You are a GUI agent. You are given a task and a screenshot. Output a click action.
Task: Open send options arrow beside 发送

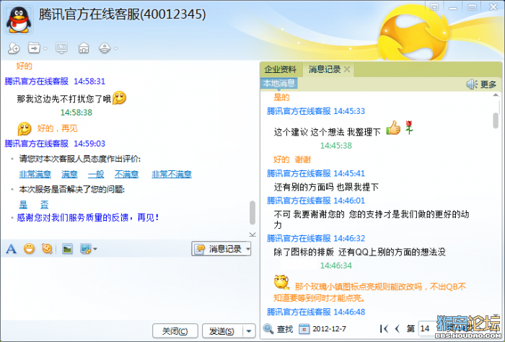coord(249,331)
